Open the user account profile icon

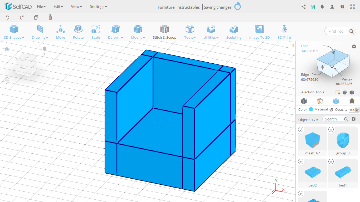point(332,7)
